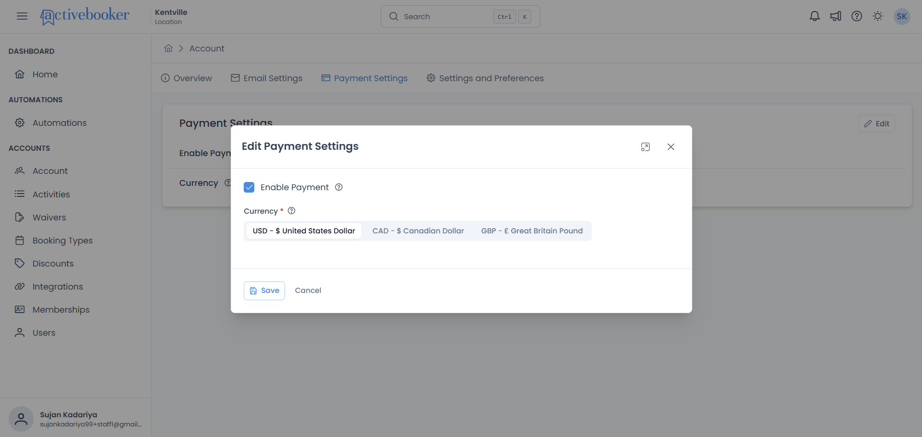Image resolution: width=922 pixels, height=437 pixels.
Task: Select GBP - £ Great Britain Pound
Action: (532, 231)
